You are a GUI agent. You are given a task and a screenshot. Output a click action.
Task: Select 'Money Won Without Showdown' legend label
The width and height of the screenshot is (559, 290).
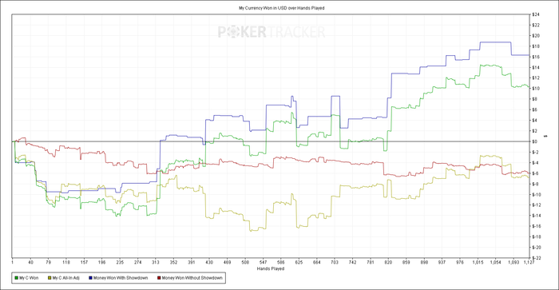click(192, 278)
